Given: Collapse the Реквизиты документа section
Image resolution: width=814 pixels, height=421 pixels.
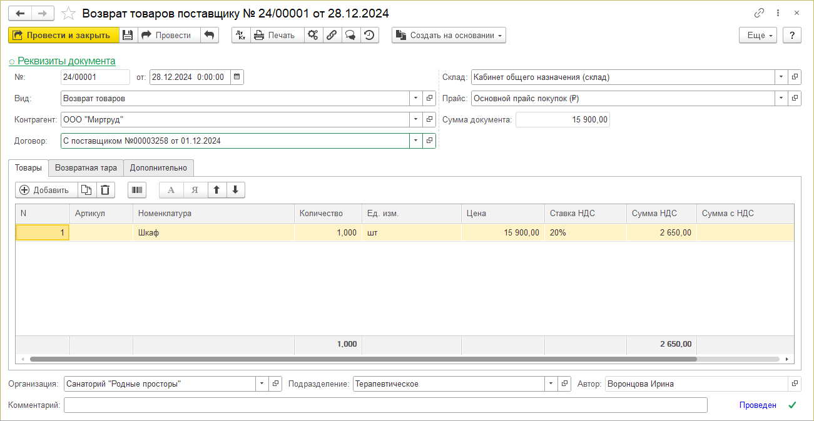Looking at the screenshot, I should click(x=62, y=61).
